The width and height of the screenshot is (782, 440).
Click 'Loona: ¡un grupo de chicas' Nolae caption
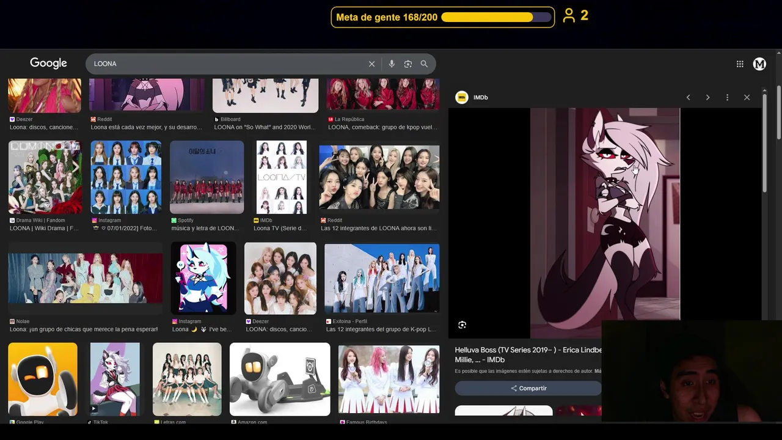[x=84, y=329]
